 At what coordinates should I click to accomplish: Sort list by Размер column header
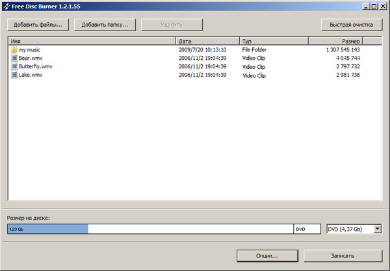point(335,41)
